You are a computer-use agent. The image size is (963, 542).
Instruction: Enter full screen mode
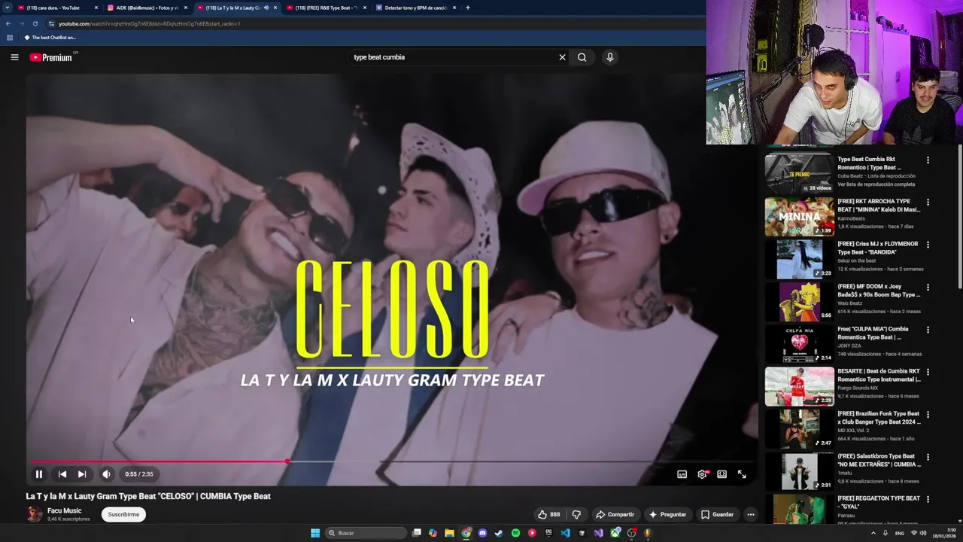tap(742, 474)
